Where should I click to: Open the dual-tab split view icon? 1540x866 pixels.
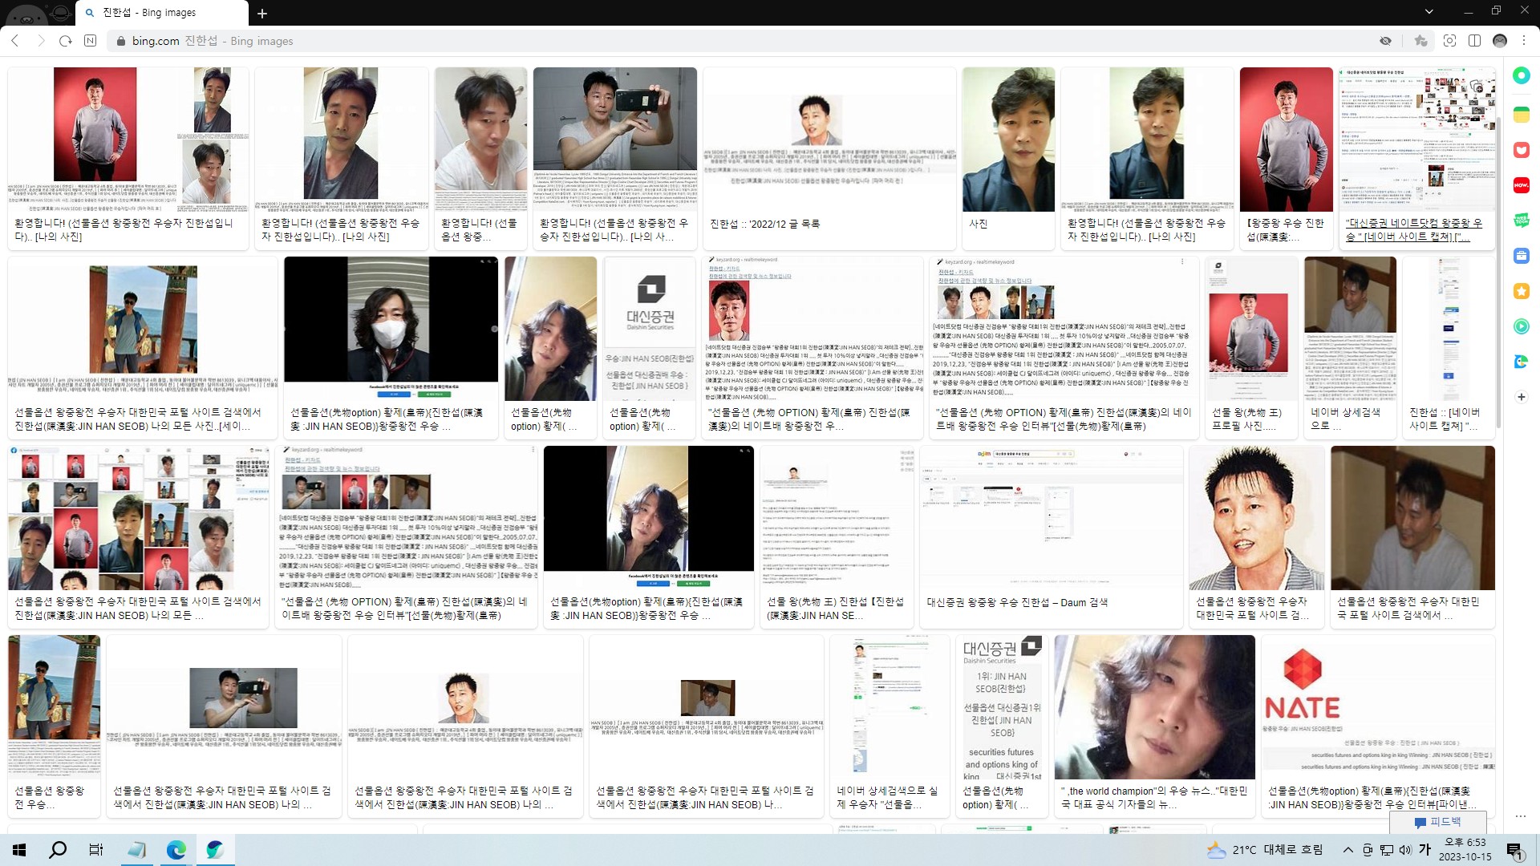click(1474, 41)
